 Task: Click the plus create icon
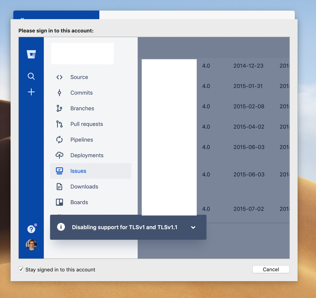(x=31, y=92)
